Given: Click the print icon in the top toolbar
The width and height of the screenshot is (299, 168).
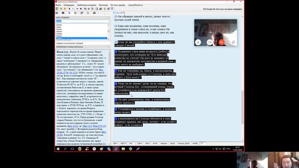Looking at the screenshot, I should tap(100, 9).
